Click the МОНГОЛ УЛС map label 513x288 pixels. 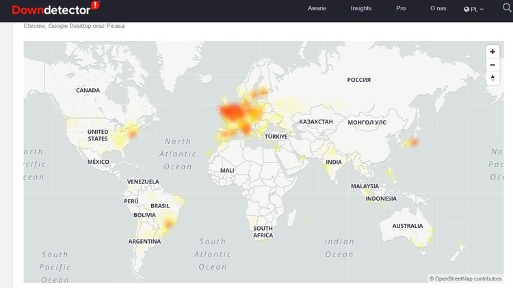[367, 123]
